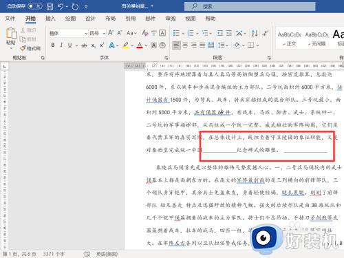The width and height of the screenshot is (344, 258).
Task: Switch to the 审阅 ribbon tab
Action: (171, 19)
